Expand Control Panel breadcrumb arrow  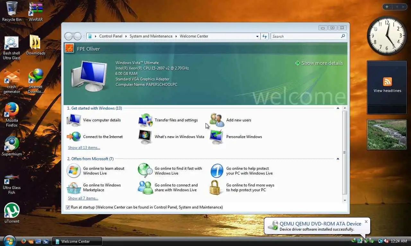click(126, 36)
